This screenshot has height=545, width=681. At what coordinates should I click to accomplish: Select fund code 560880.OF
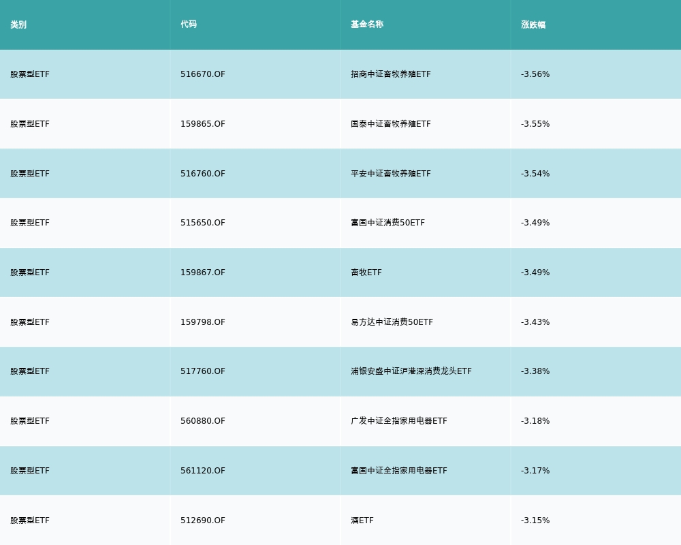[203, 421]
